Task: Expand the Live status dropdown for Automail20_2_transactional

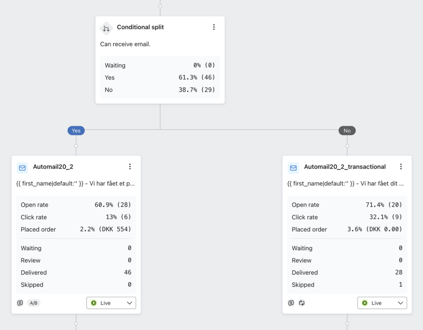Action: point(382,303)
